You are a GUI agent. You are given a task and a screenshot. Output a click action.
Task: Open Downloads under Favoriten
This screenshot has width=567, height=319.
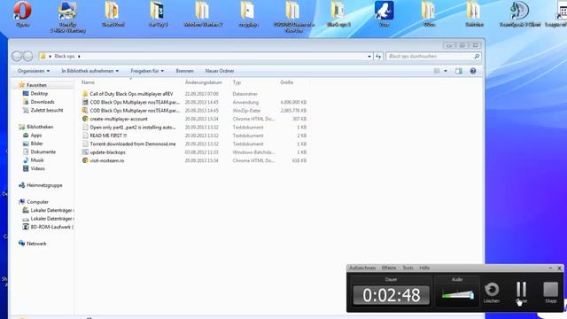[x=43, y=102]
